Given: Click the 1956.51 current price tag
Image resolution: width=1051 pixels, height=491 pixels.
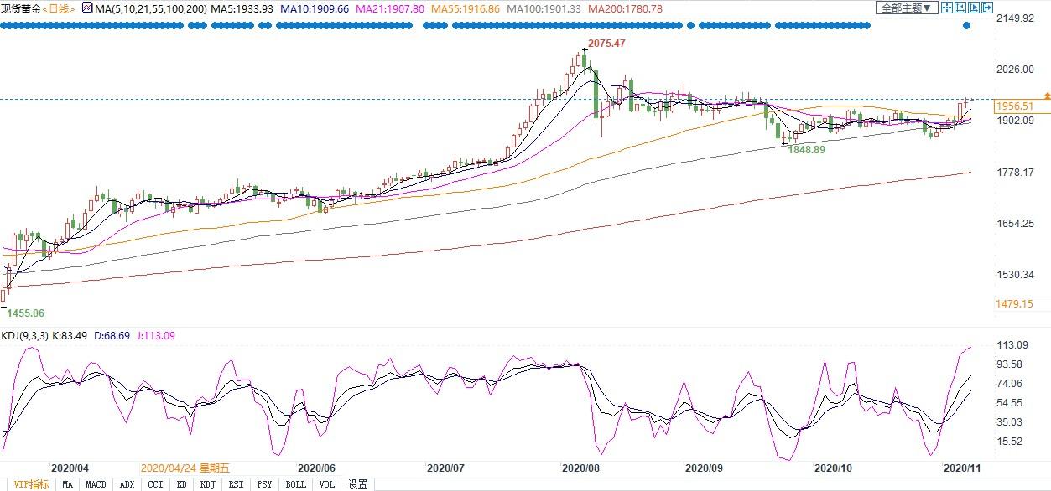Looking at the screenshot, I should point(1012,106).
